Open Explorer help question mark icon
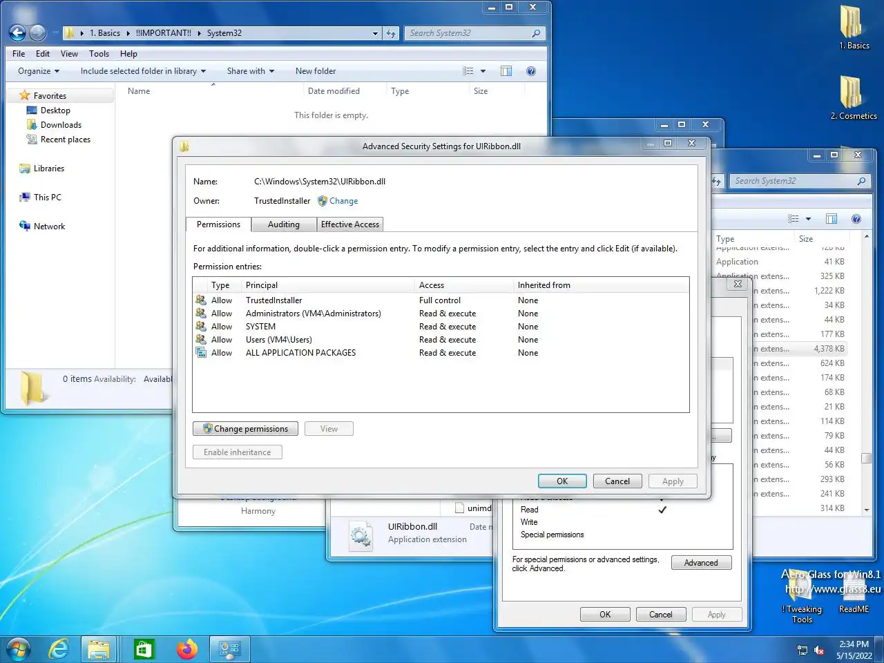884x663 pixels. coord(531,71)
